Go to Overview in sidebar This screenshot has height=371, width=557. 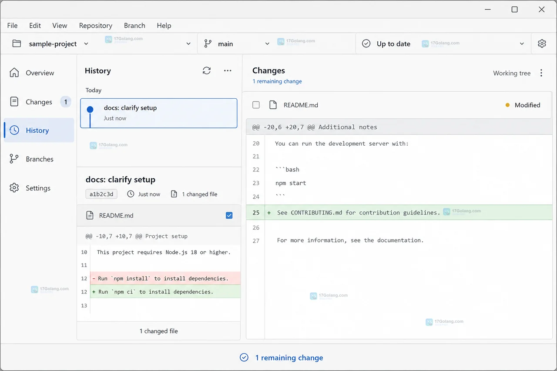pyautogui.click(x=39, y=73)
